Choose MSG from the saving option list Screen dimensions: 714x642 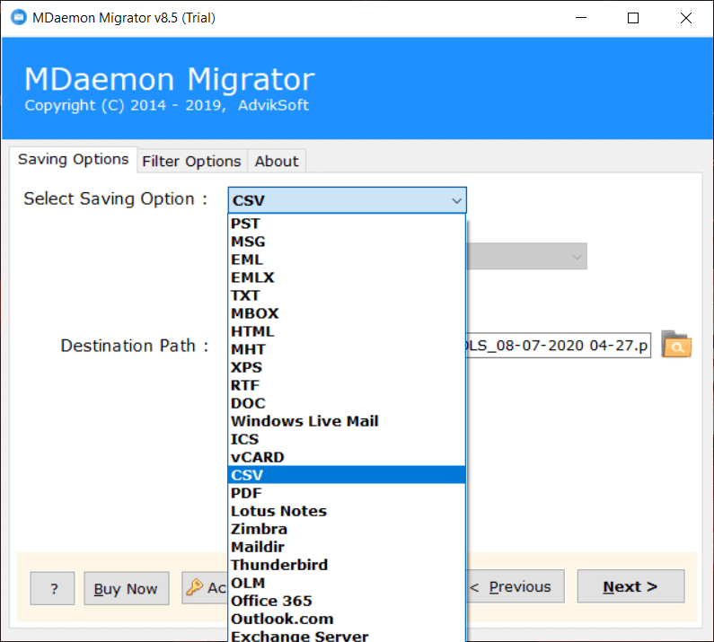click(347, 242)
